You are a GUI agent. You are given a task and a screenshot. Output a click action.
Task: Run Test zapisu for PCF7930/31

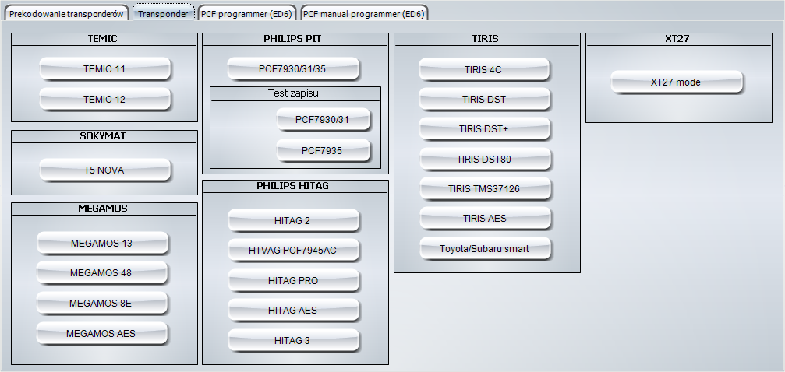324,120
